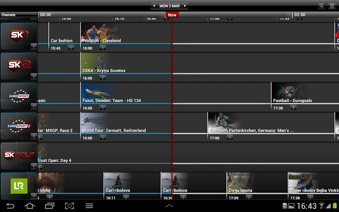
Task: Open search magnifier icon
Action: [x=322, y=6]
